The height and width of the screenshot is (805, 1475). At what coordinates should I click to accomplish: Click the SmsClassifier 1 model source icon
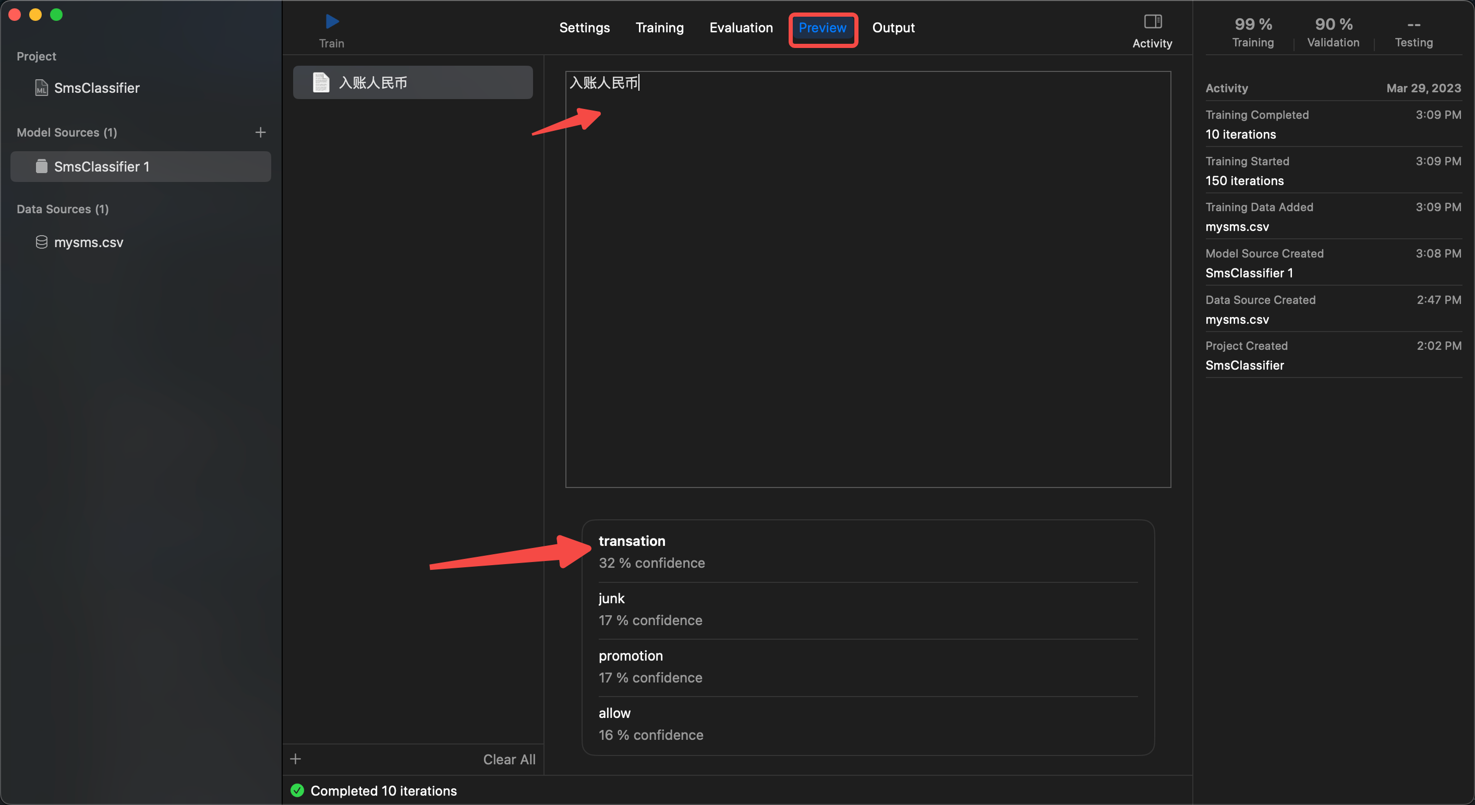click(41, 167)
